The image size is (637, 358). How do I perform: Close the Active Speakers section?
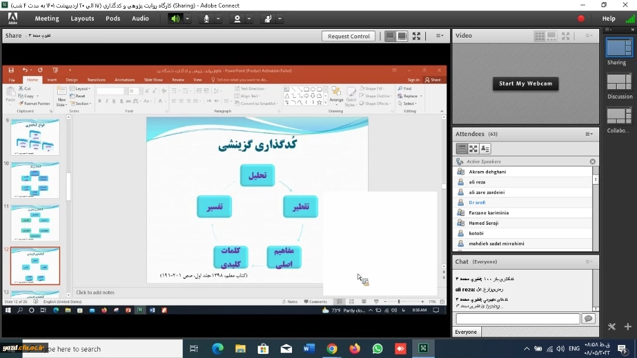pyautogui.click(x=593, y=162)
